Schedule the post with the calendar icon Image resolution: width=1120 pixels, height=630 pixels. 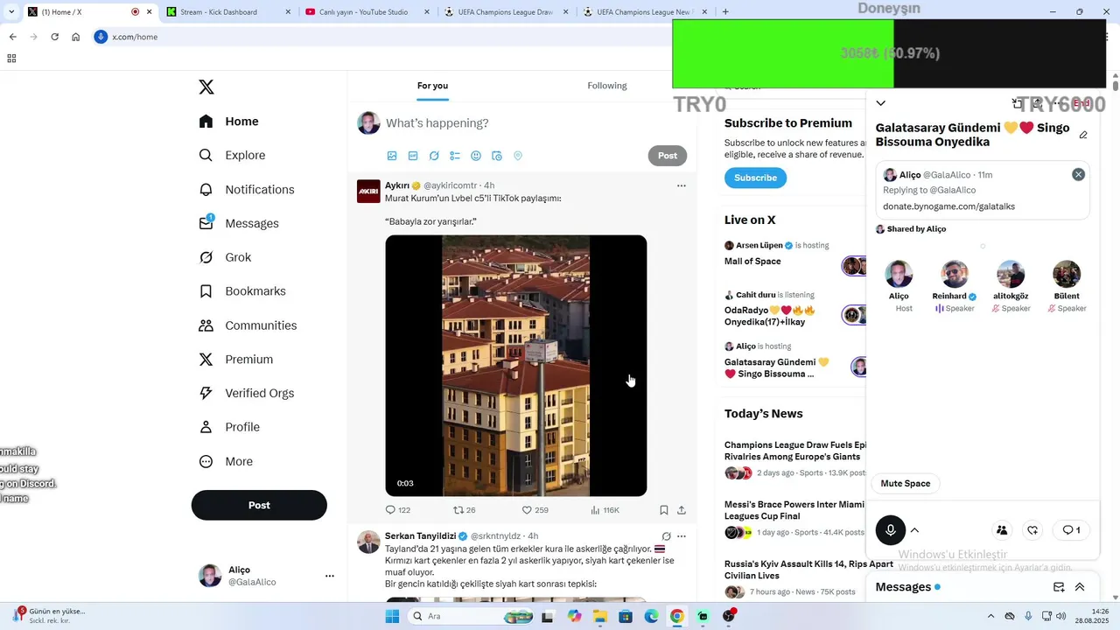(497, 156)
